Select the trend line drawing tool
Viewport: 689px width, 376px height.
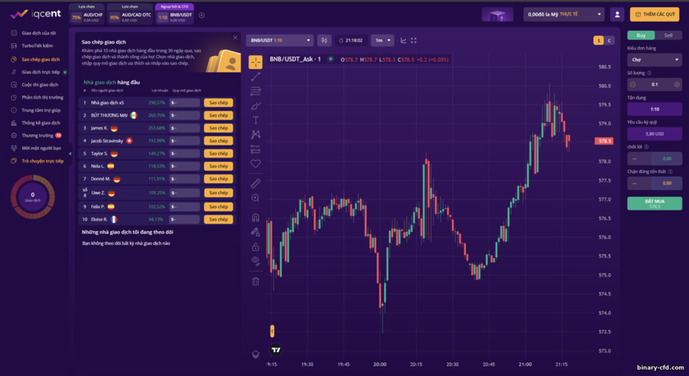point(256,77)
